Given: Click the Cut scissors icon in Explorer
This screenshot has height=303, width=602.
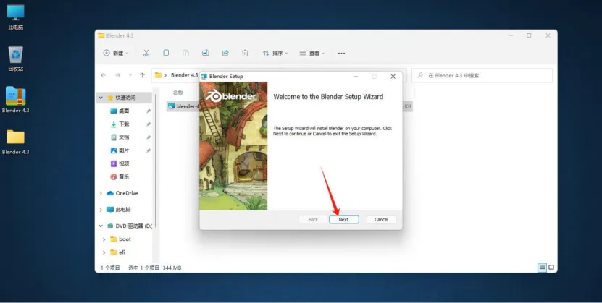Looking at the screenshot, I should 146,54.
